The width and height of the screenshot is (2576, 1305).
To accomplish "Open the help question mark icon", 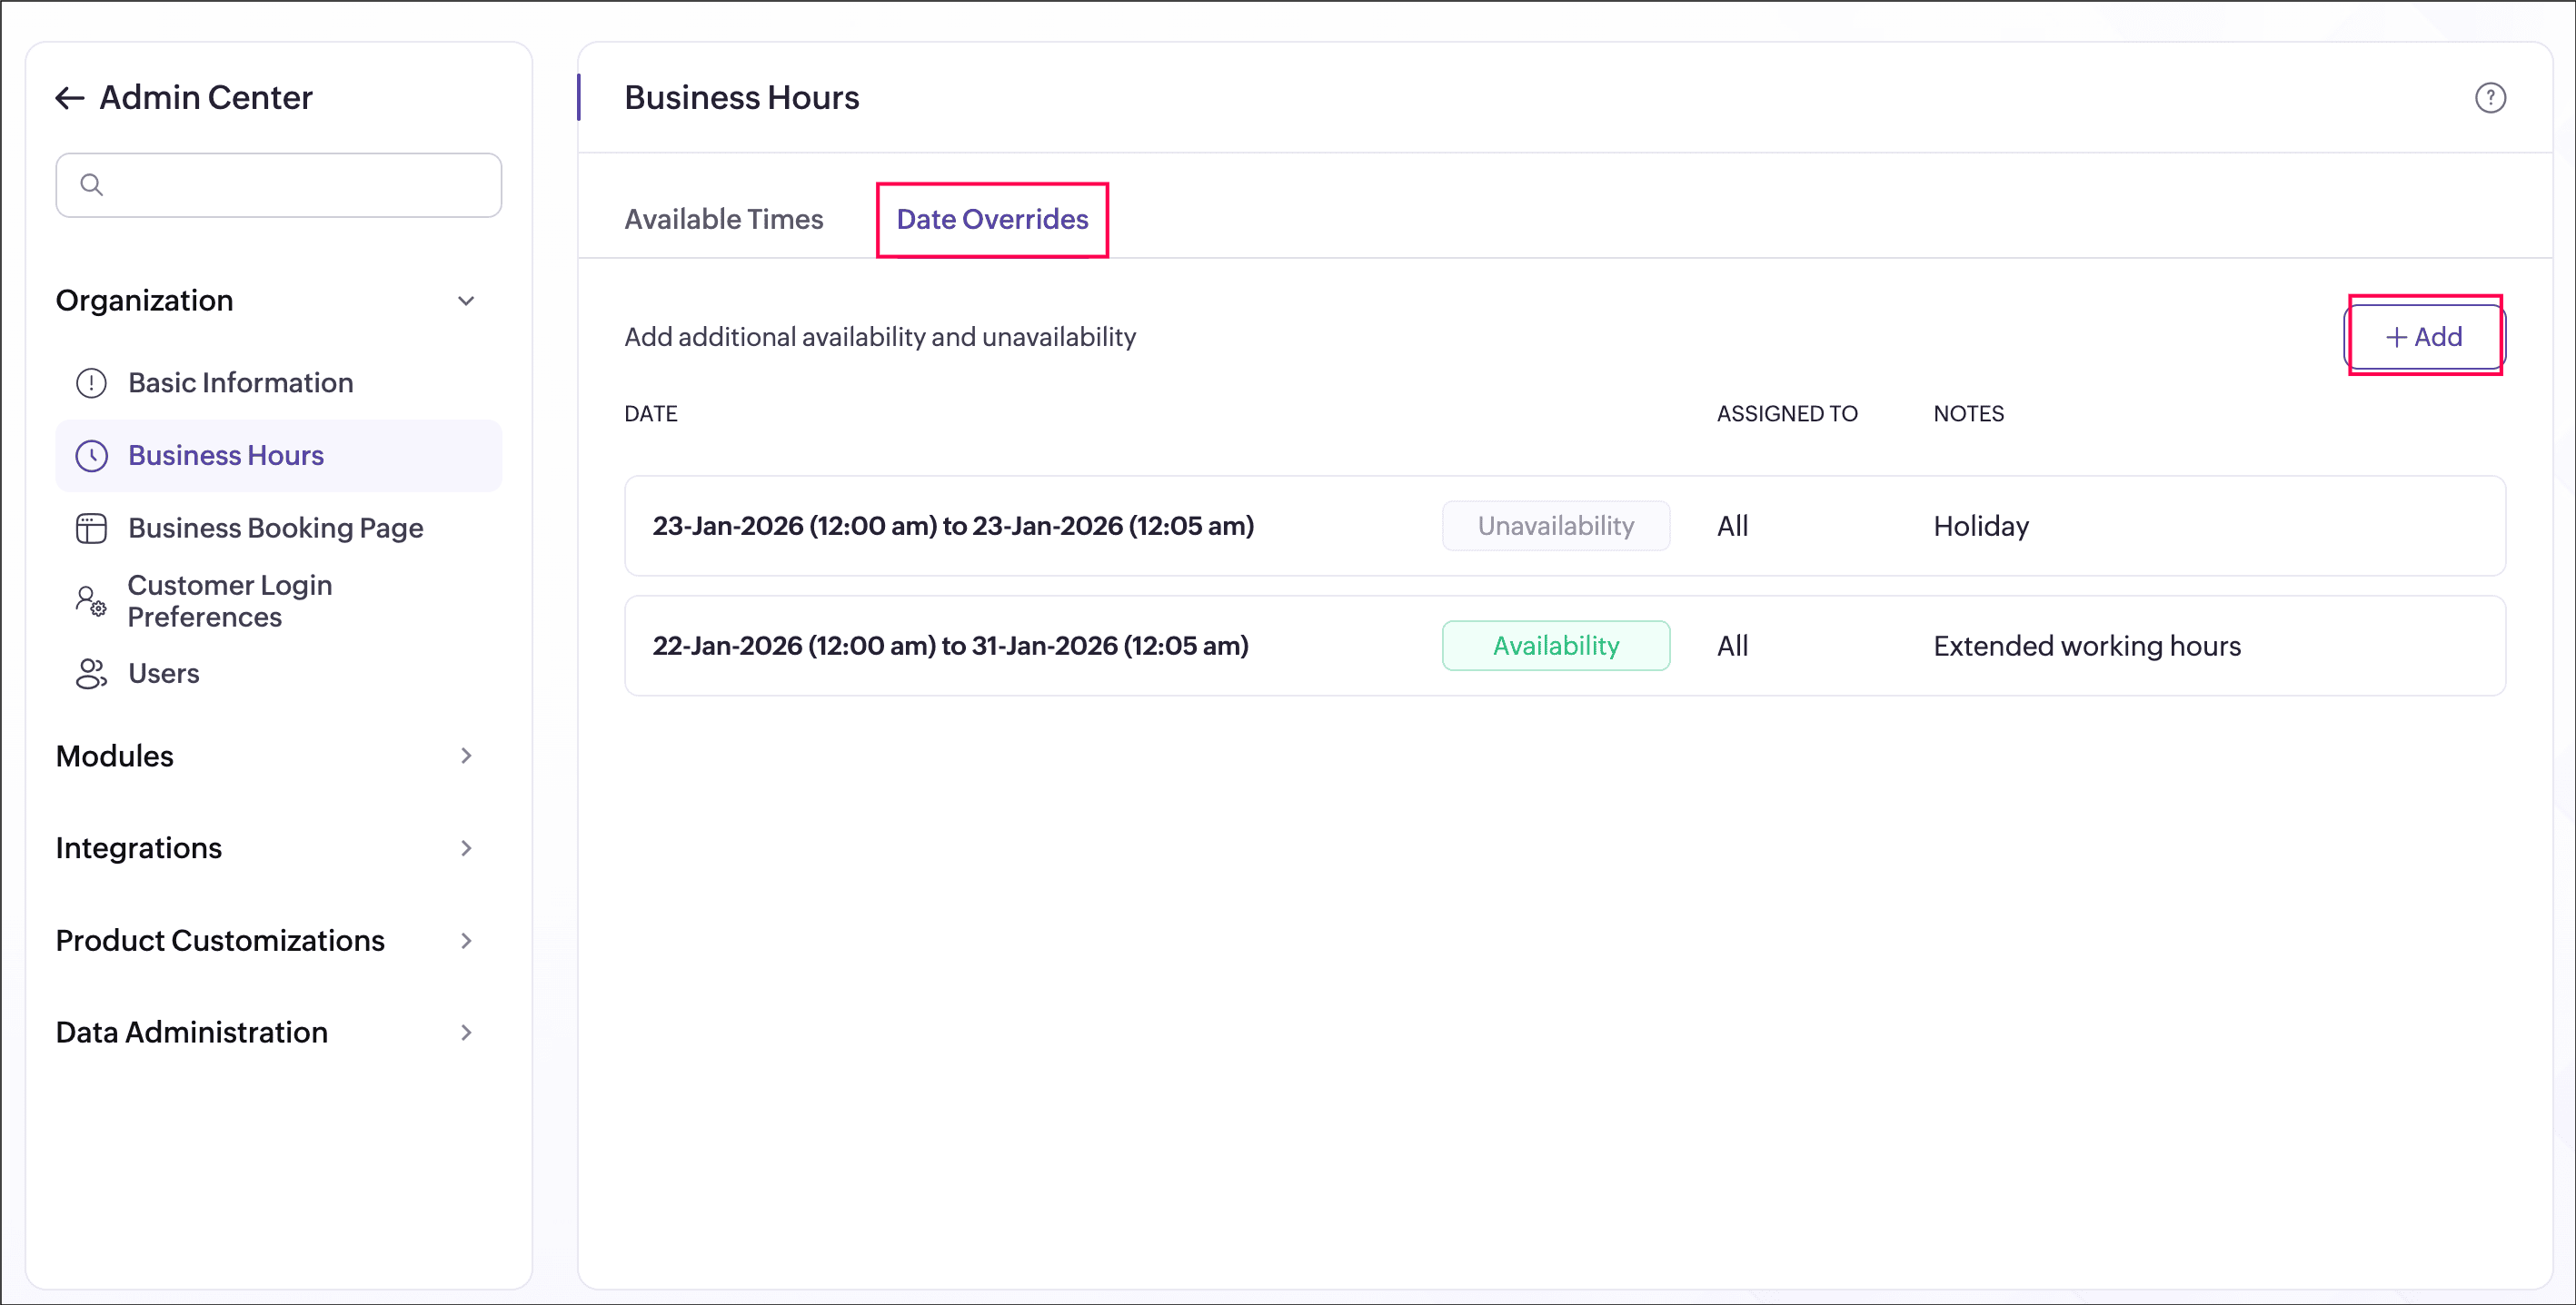I will tap(2490, 98).
